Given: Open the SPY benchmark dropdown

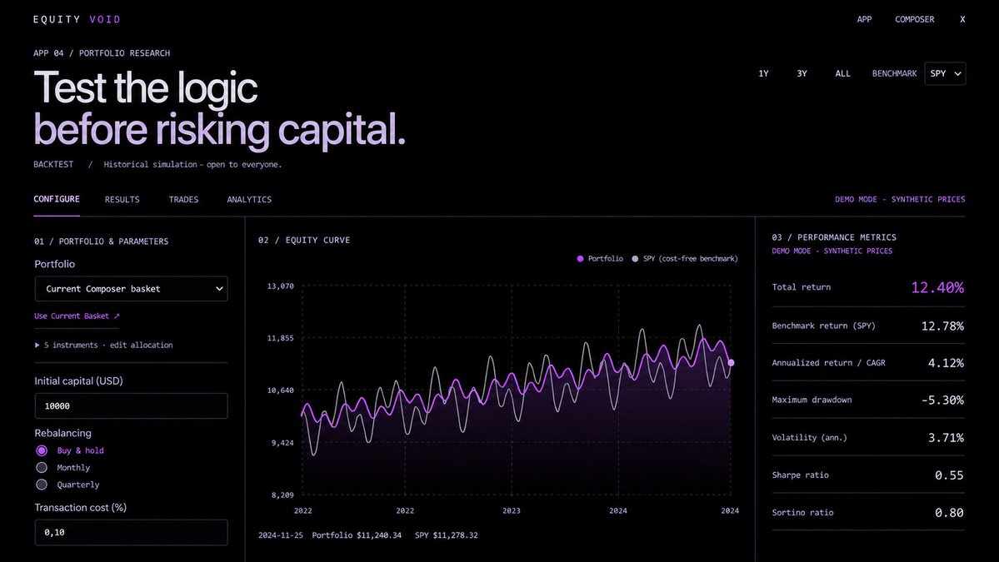Looking at the screenshot, I should (x=945, y=74).
